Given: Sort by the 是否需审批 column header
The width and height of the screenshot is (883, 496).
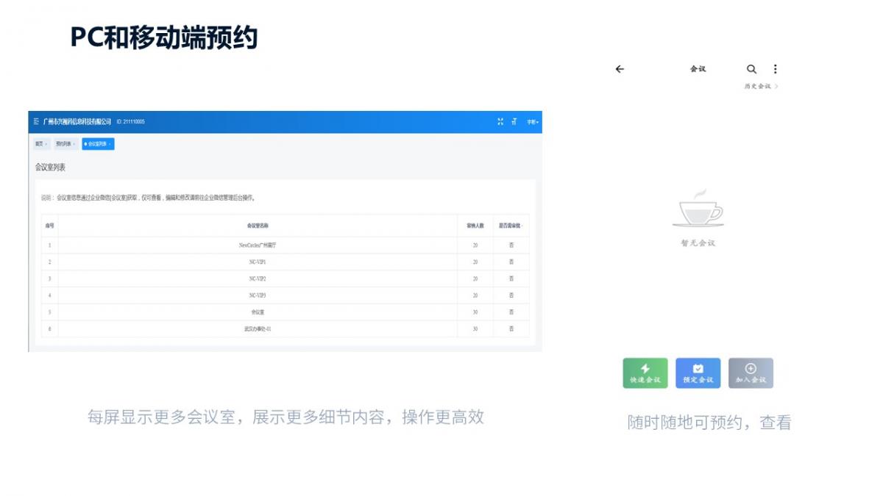Looking at the screenshot, I should tap(511, 226).
